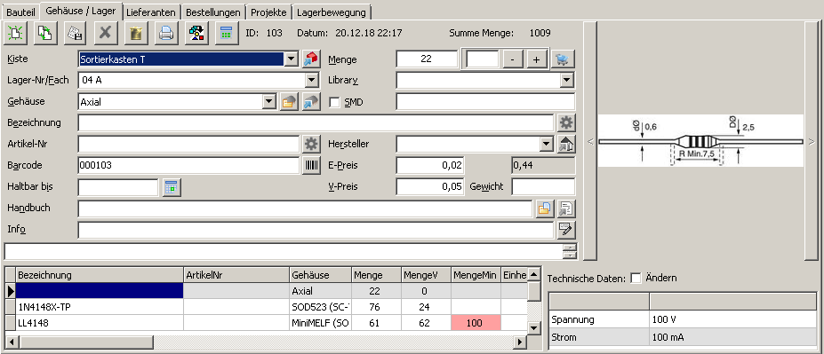
Task: Click the calculator toolbar icon
Action: click(x=226, y=33)
